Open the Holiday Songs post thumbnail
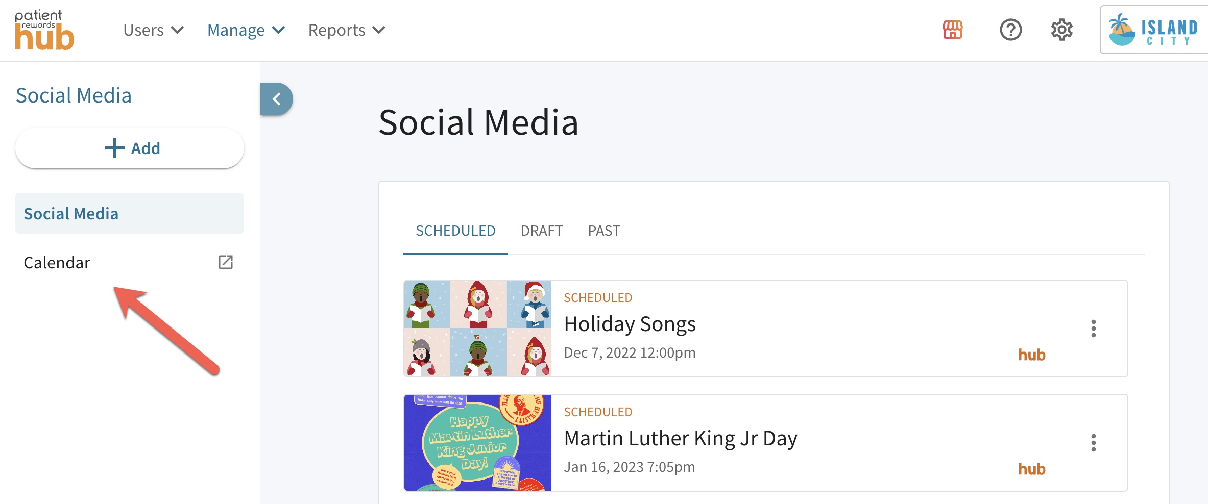This screenshot has width=1208, height=504. tap(478, 329)
